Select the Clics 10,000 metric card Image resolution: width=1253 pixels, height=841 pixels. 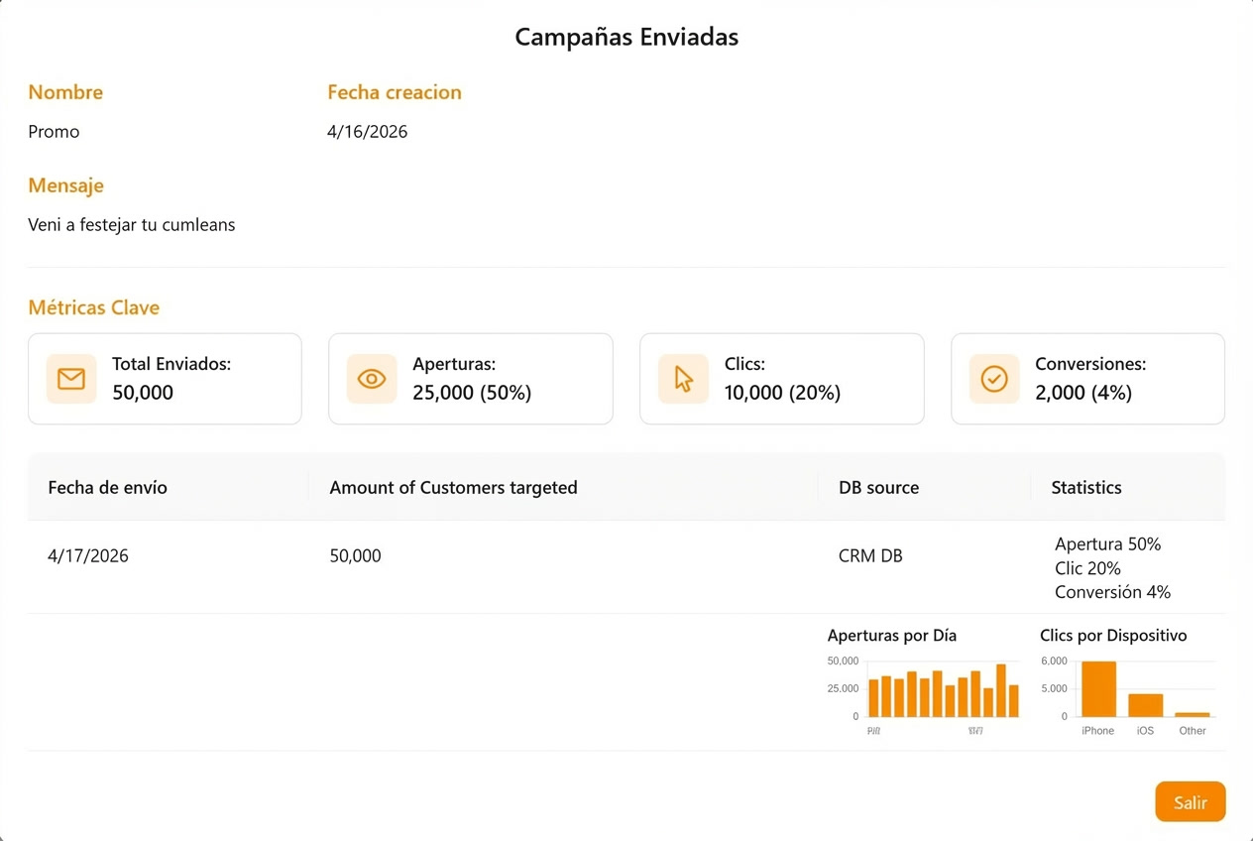pos(781,378)
